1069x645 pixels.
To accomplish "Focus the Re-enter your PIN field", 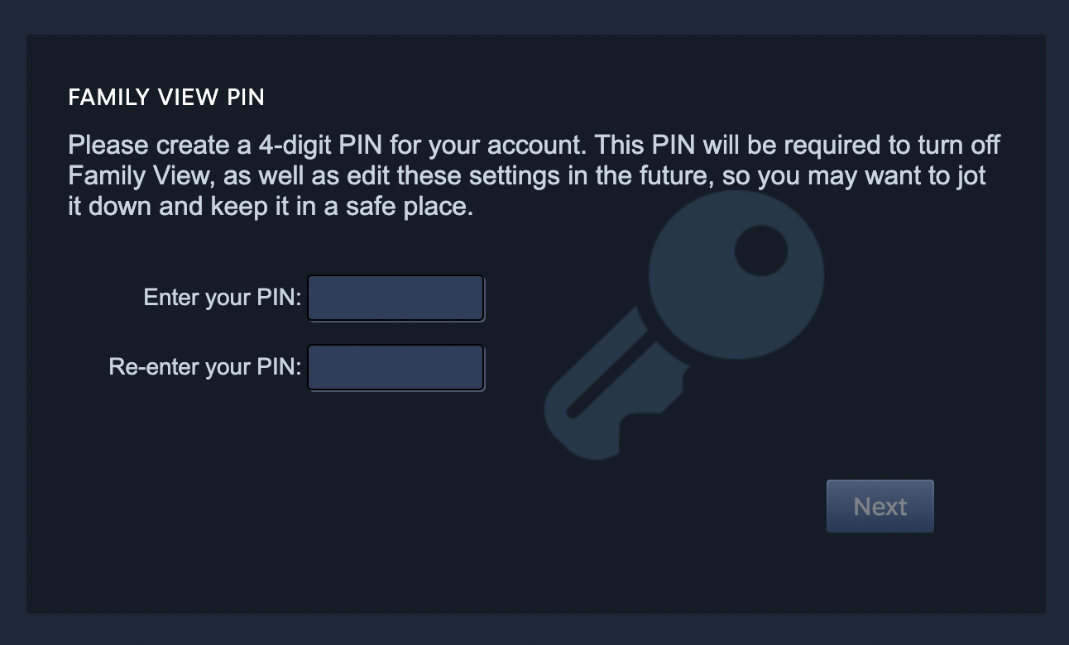I will pos(395,367).
